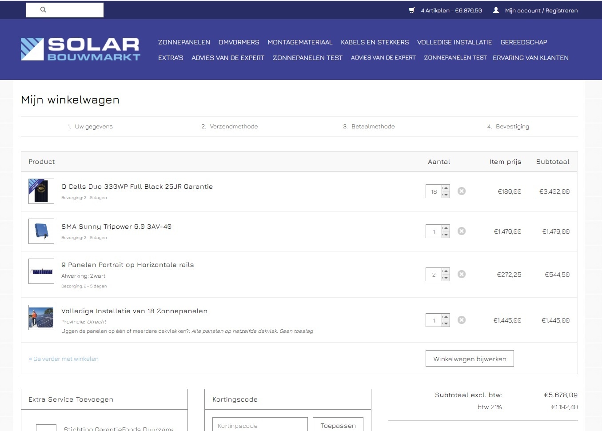This screenshot has height=431, width=602.
Task: Go to Montagemateriaal category
Action: (x=300, y=42)
